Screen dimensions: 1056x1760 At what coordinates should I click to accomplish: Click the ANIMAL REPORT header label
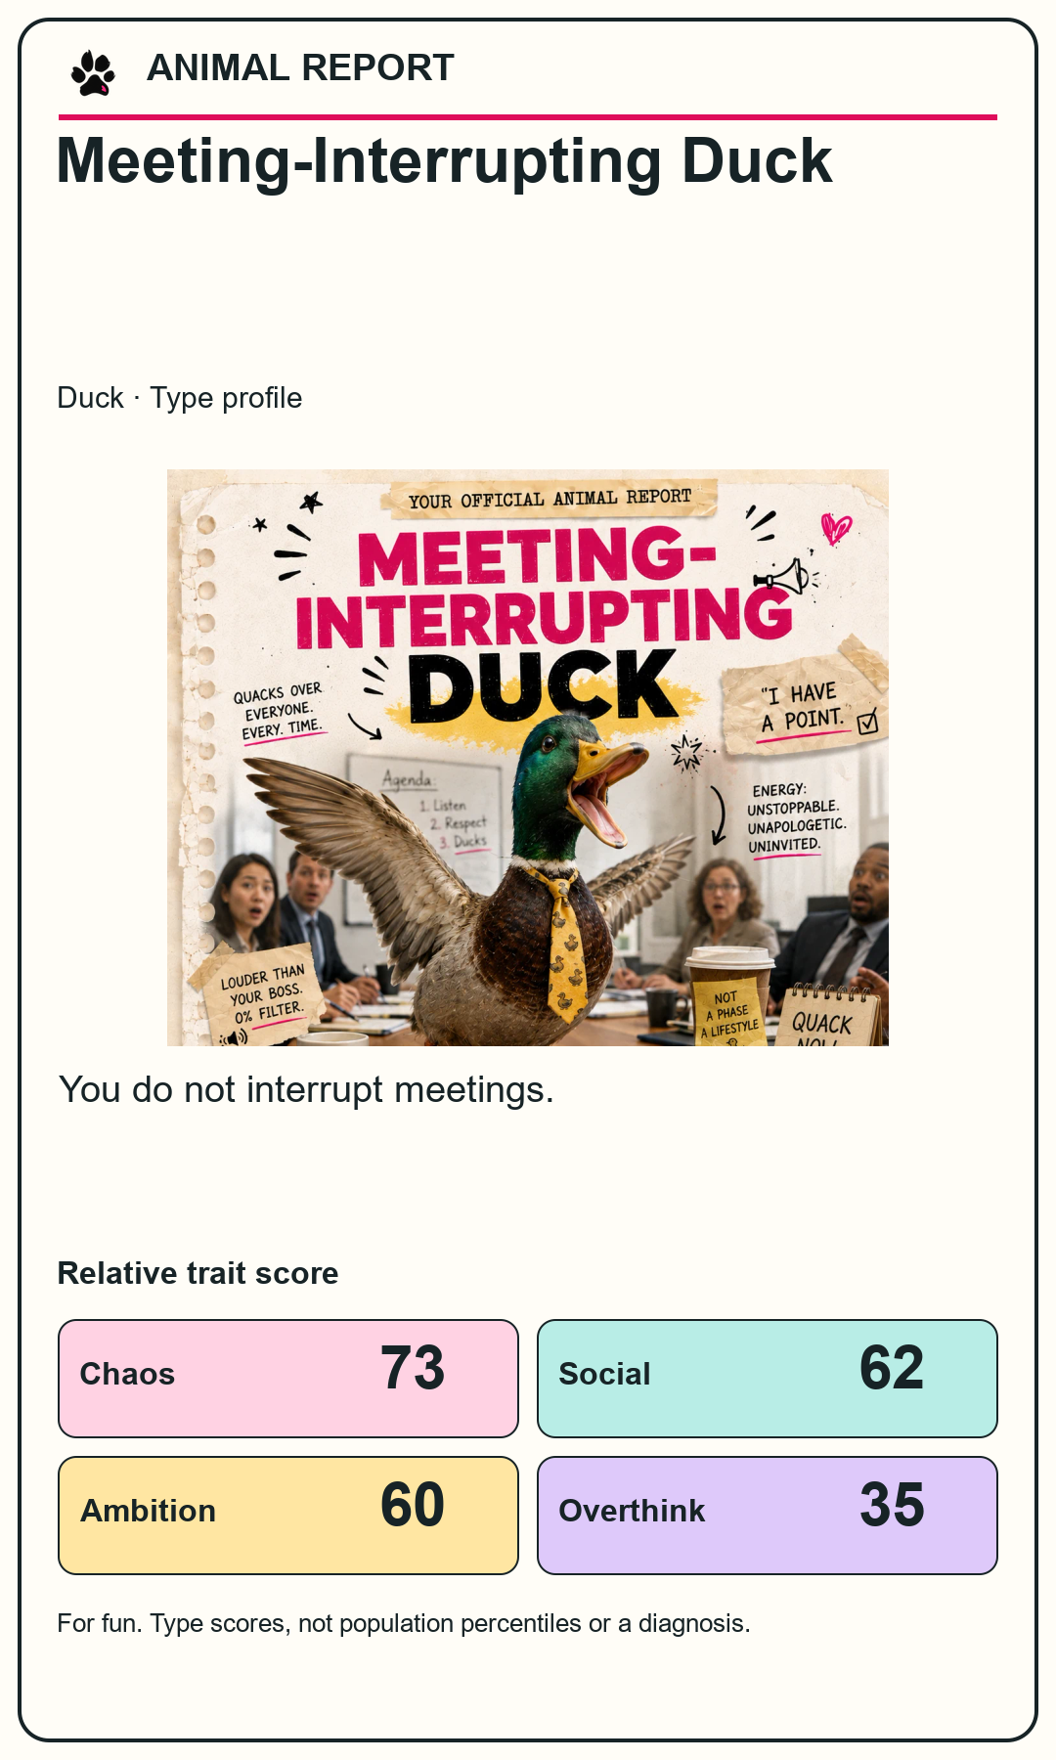click(x=300, y=68)
